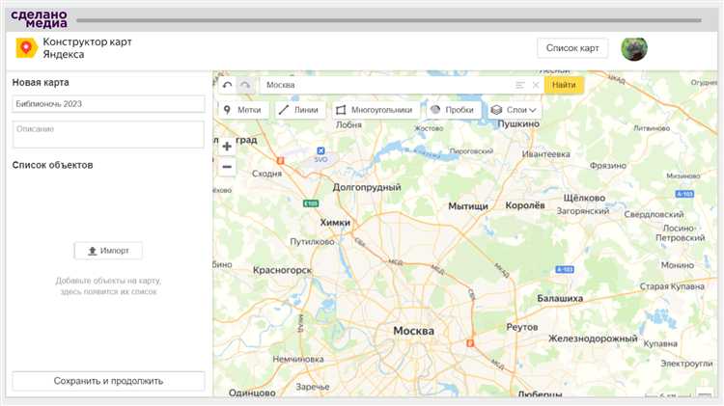
Task: Click the Сходня label on map
Action: pos(266,174)
